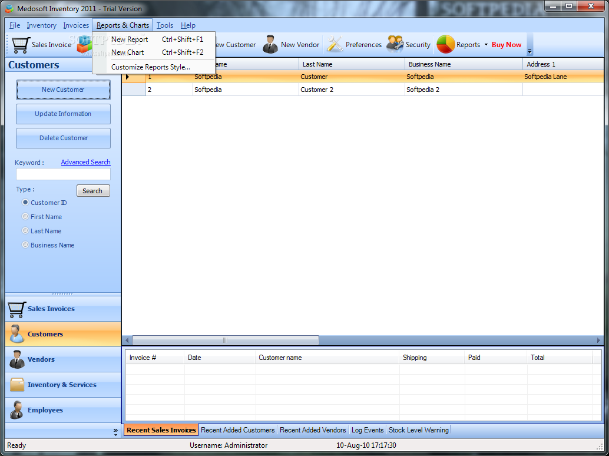Click 'Username: Administrator' in status bar
Image resolution: width=609 pixels, height=456 pixels.
[229, 445]
